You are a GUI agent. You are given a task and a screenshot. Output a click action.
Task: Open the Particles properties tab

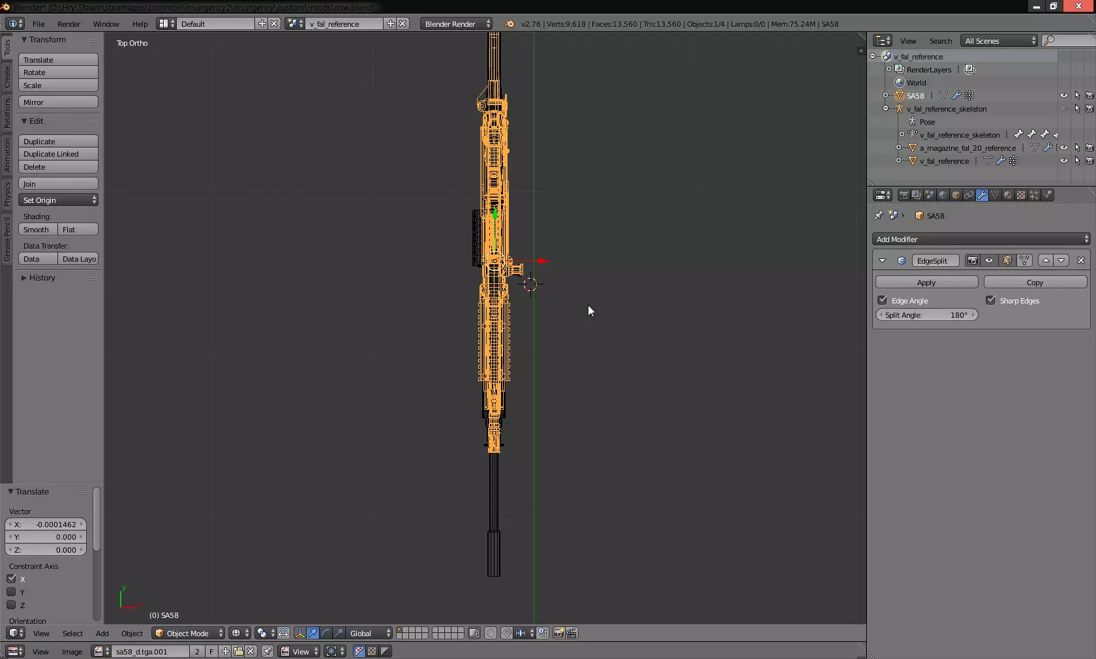coord(1034,195)
